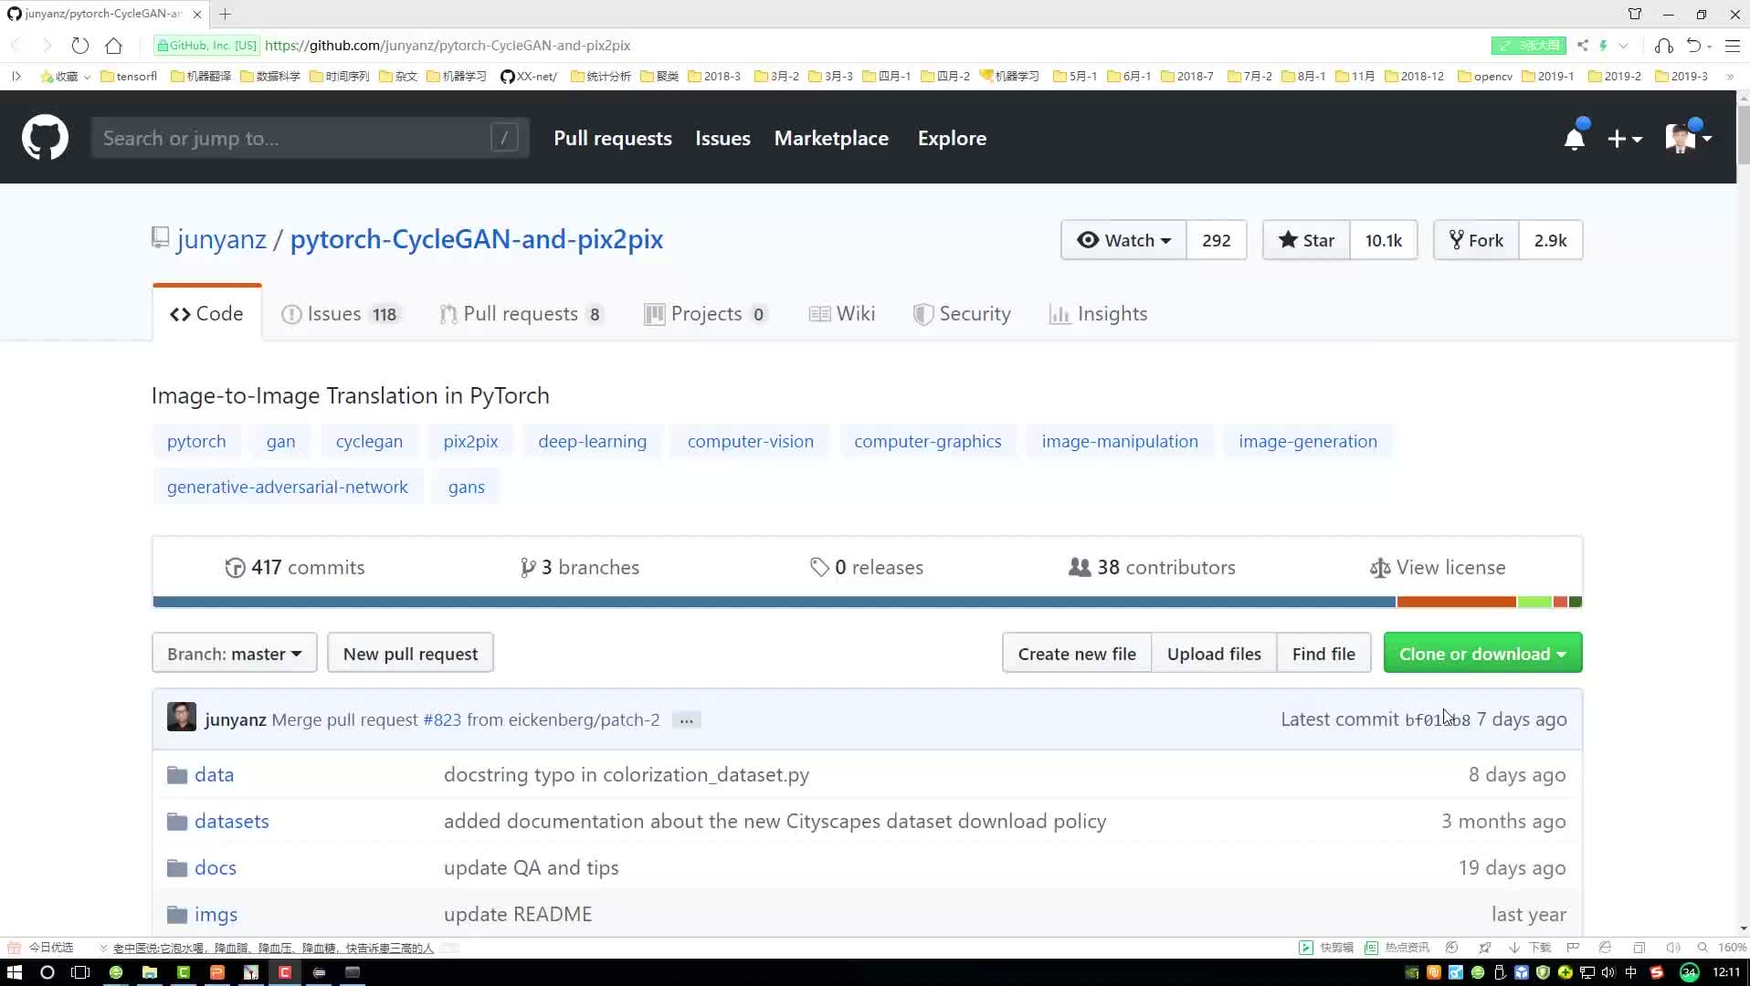Screen dimensions: 1750x986
Task: View 10.1k stargazers count
Action: click(1383, 240)
